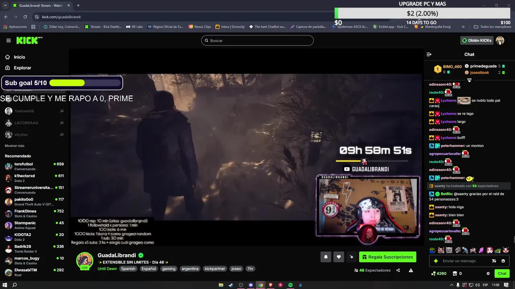Click Regala Suscripciones button
Screen dimensions: 515x289
(387, 257)
